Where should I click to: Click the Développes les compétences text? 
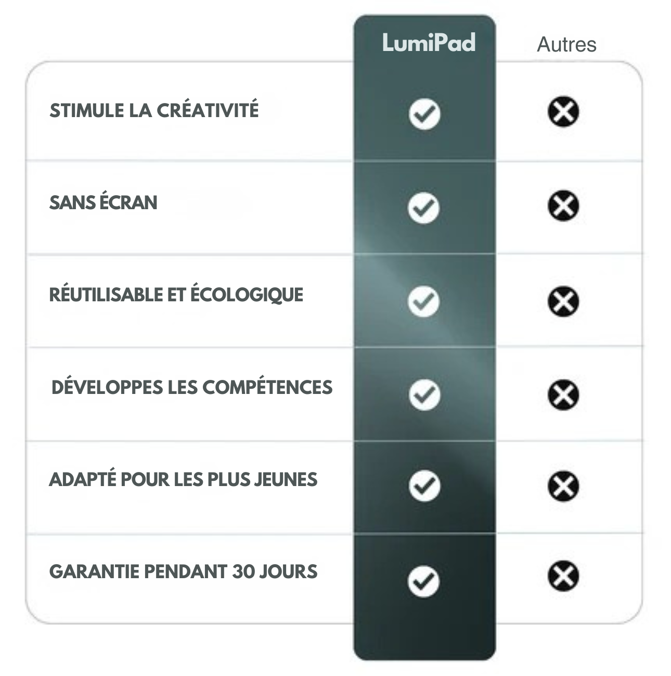[x=192, y=387]
